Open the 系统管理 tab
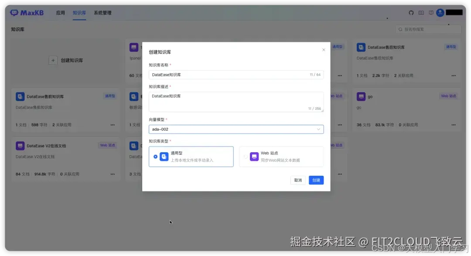This screenshot has height=256, width=471. [x=102, y=13]
